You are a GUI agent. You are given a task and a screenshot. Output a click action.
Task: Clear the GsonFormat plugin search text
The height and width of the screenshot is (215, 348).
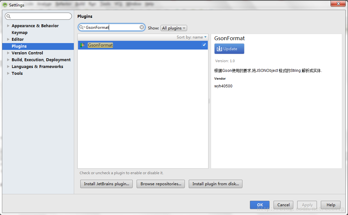click(141, 27)
